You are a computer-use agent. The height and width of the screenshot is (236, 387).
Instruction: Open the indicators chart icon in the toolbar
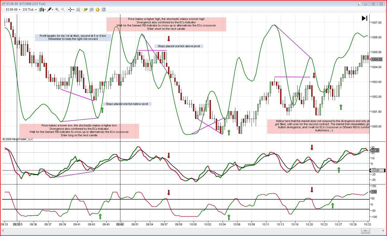click(92, 10)
